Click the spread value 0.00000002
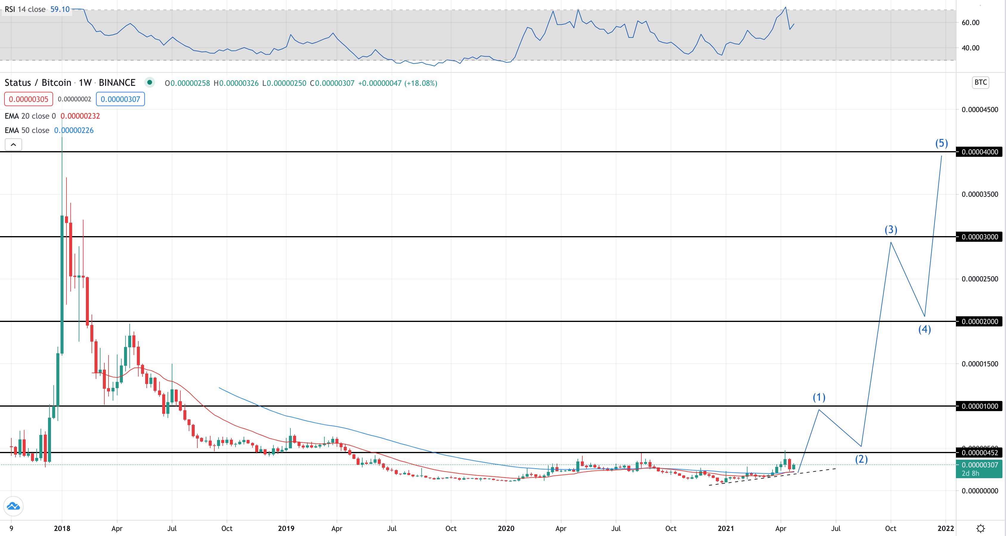 coord(74,99)
